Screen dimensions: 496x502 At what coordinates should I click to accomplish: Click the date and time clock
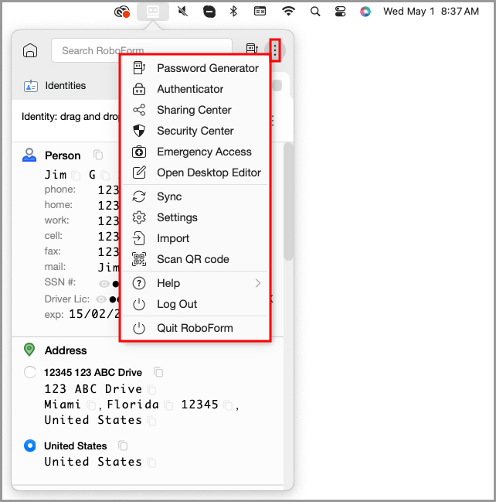(431, 12)
